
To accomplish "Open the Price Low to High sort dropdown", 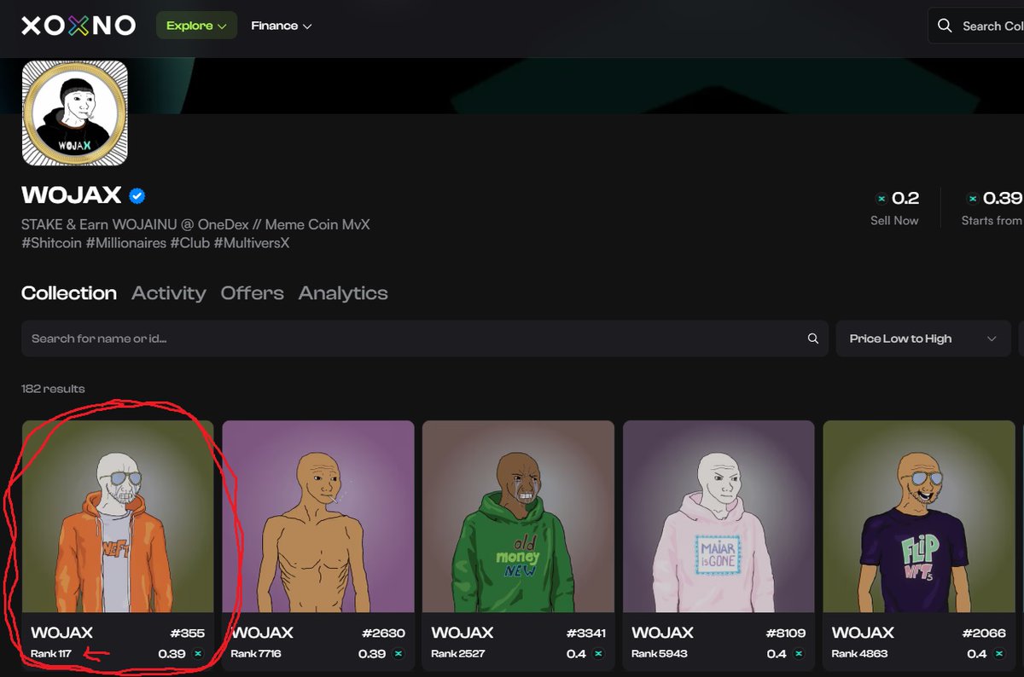I will (x=923, y=338).
